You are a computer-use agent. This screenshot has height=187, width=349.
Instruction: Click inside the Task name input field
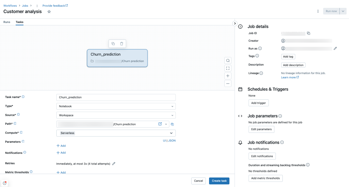tap(116, 97)
